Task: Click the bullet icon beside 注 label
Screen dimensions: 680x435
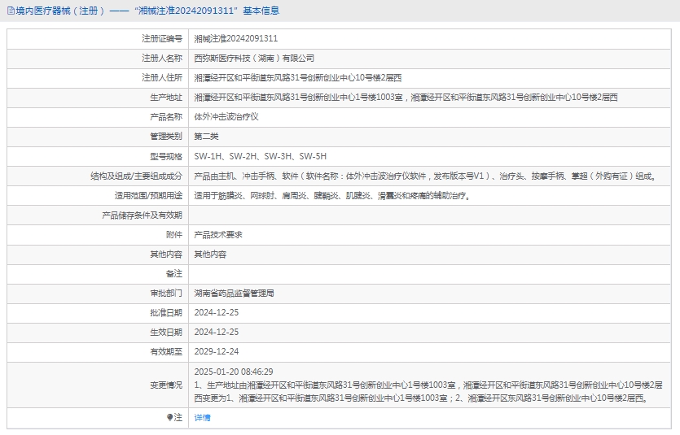Action: pos(170,417)
